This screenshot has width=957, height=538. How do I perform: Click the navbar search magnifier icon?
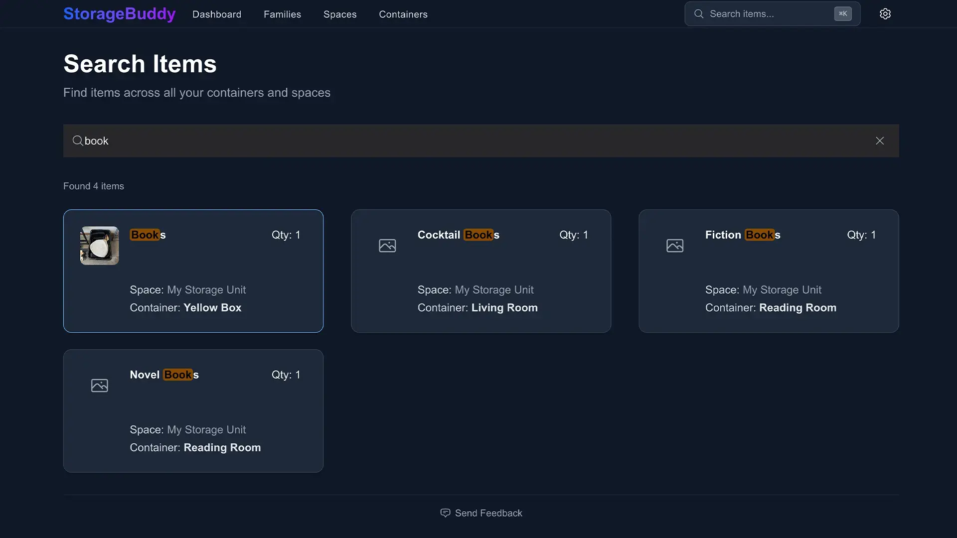point(699,14)
